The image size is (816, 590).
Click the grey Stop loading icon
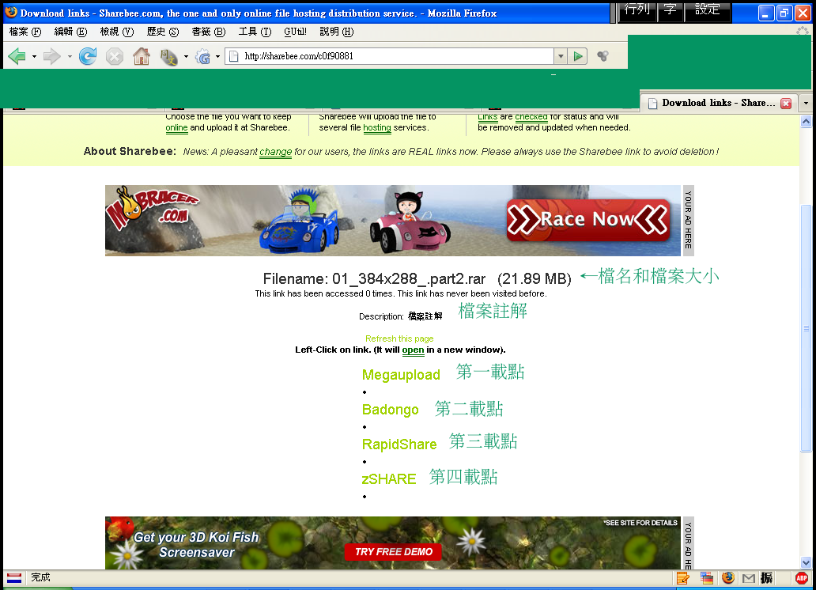tap(115, 56)
